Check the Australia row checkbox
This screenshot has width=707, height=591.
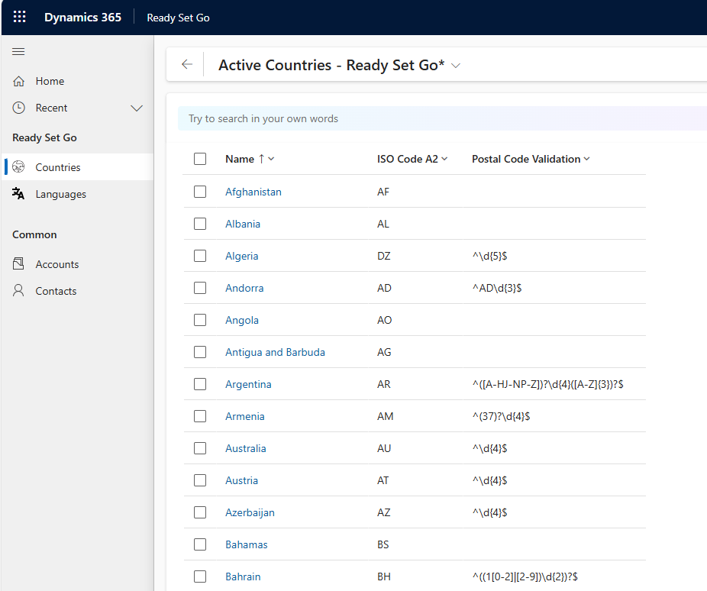point(200,448)
